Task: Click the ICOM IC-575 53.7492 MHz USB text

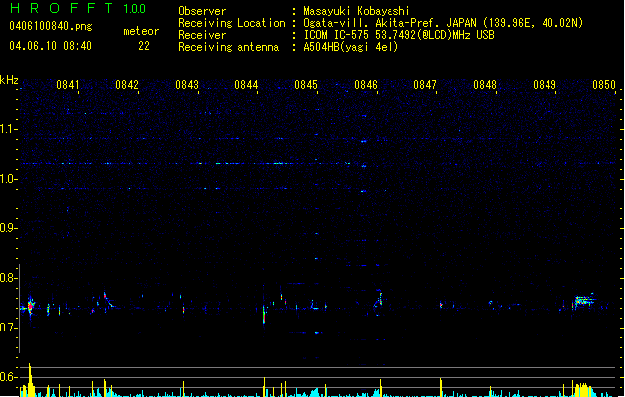Action: pyautogui.click(x=399, y=35)
